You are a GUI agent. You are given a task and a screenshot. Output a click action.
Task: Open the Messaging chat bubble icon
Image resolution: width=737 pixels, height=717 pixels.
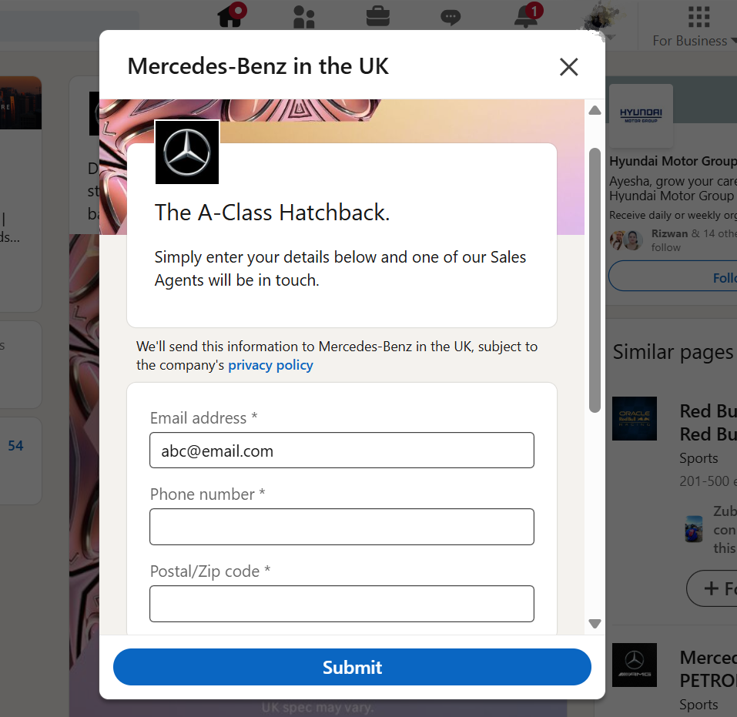point(451,17)
